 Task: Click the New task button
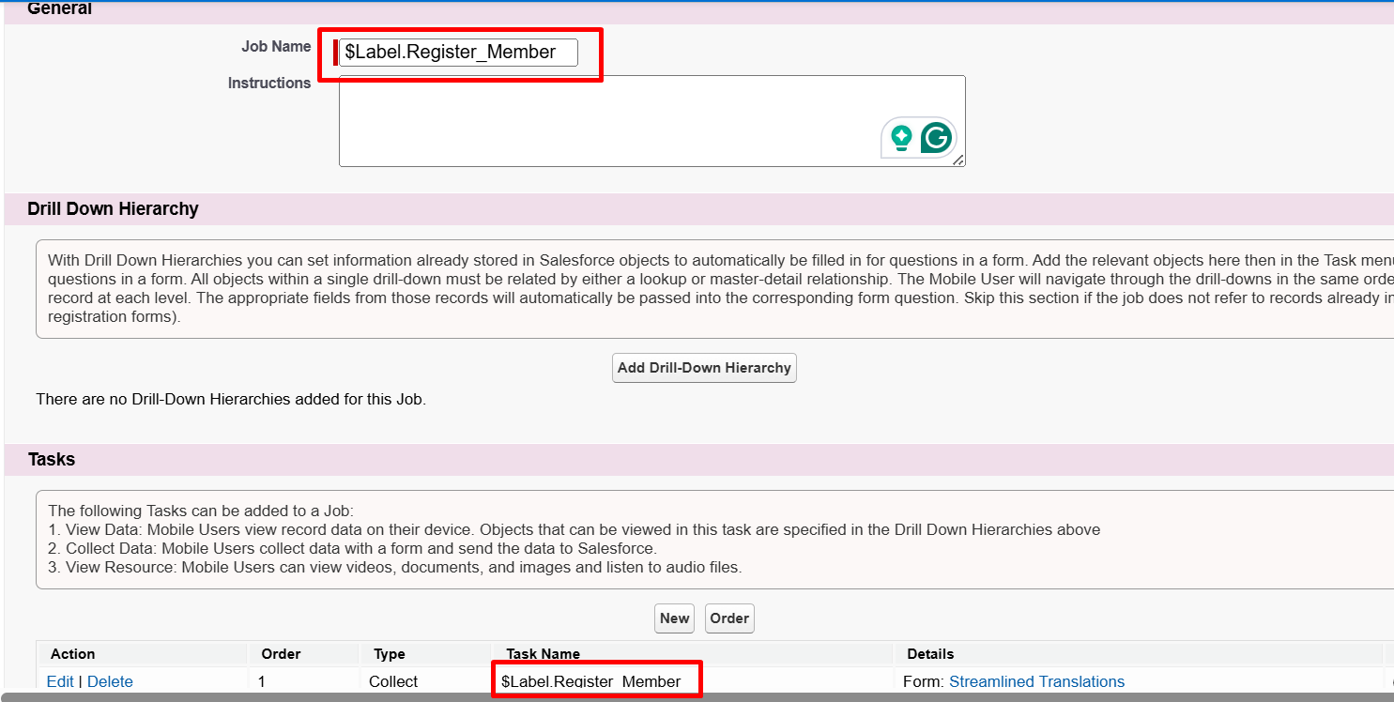tap(675, 618)
